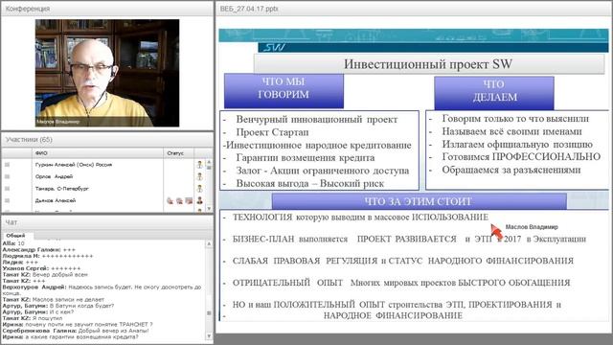
Task: Click the down arrow of chat scrollbar
Action: tap(209, 336)
